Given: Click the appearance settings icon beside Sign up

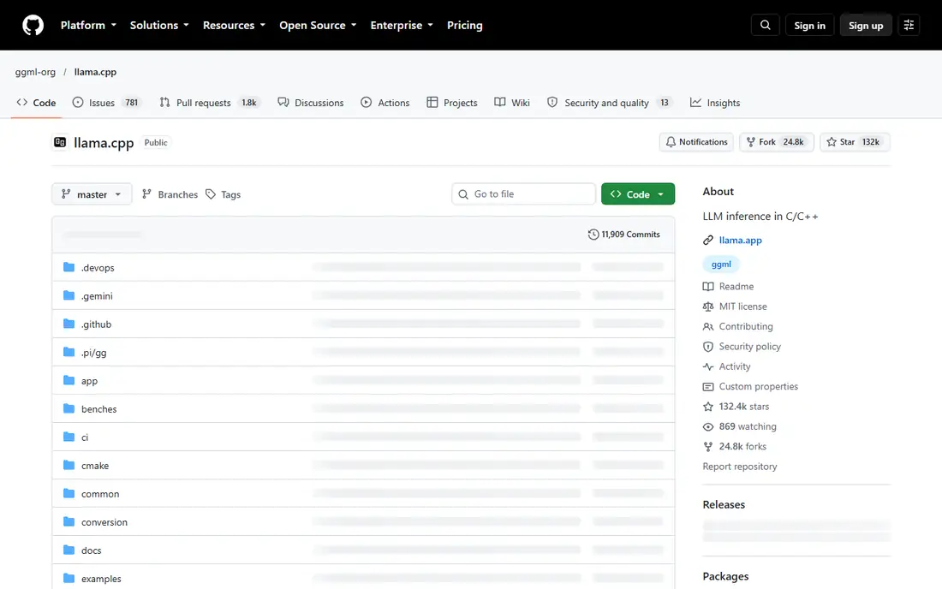Looking at the screenshot, I should click(x=909, y=25).
